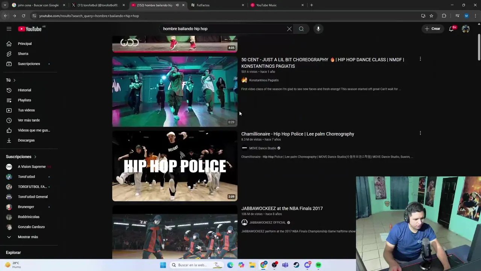The height and width of the screenshot is (271, 481).
Task: Visit JABBAWOCKEEZ OFFICIAL channel
Action: click(268, 222)
